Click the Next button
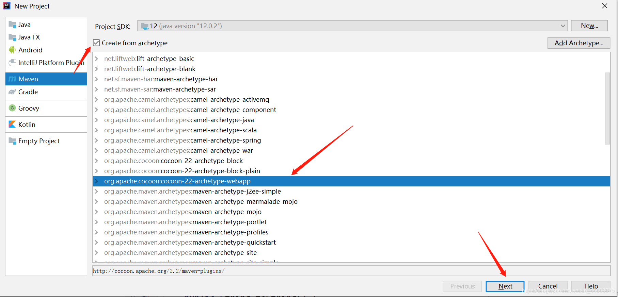This screenshot has width=618, height=297. (505, 286)
